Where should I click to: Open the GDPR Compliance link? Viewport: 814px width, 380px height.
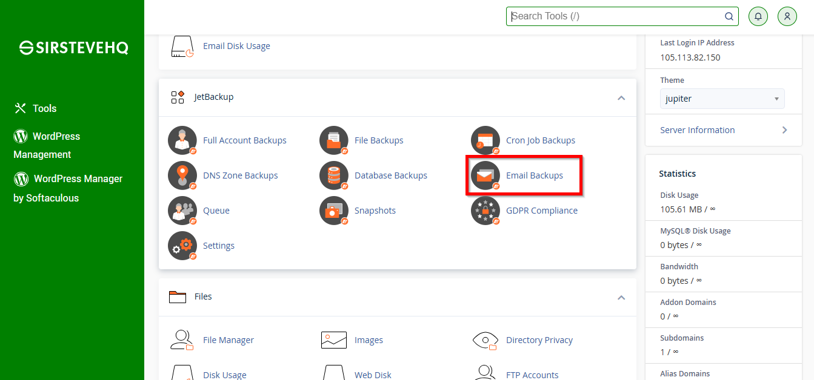coord(542,211)
